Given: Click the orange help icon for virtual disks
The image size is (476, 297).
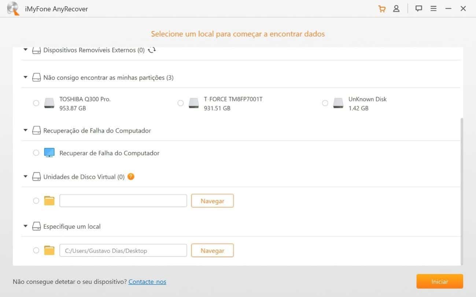Looking at the screenshot, I should (131, 177).
